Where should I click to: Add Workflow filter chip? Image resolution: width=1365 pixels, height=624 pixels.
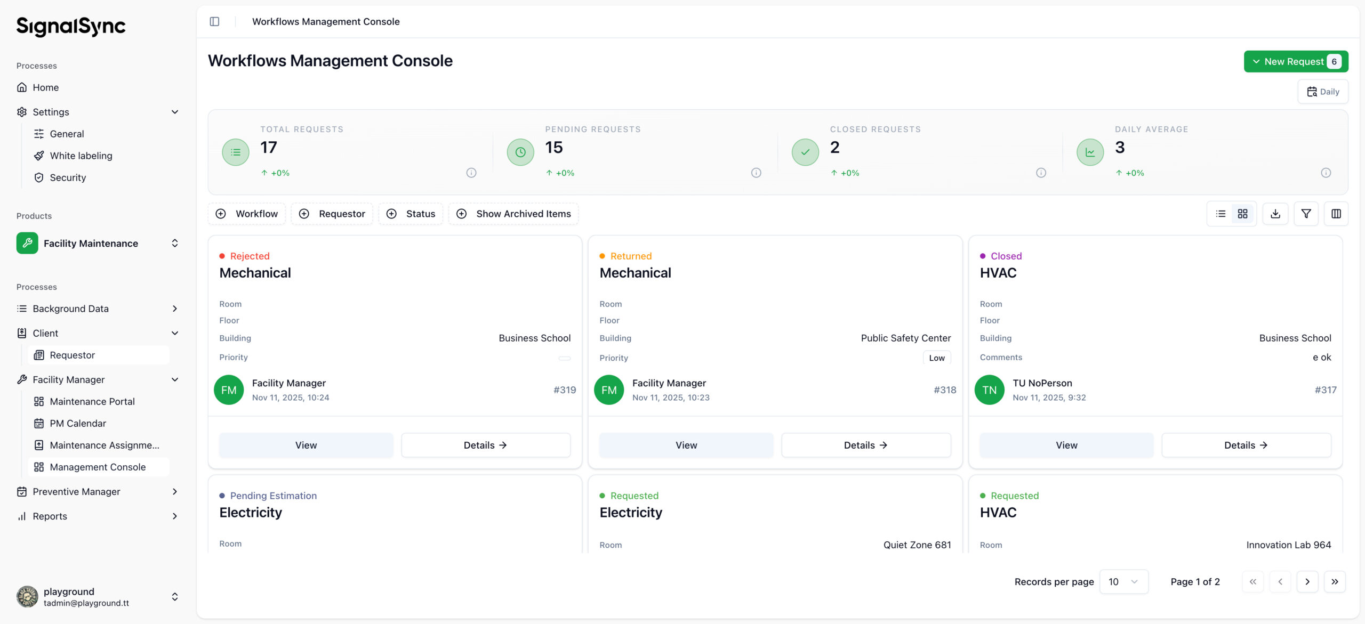pos(247,214)
